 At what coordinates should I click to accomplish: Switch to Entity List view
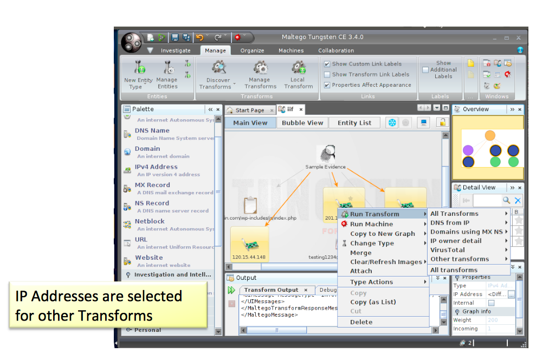[x=354, y=123]
